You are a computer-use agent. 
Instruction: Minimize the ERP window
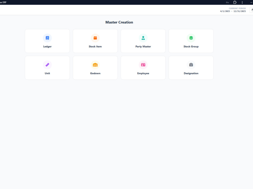tap(251, 3)
